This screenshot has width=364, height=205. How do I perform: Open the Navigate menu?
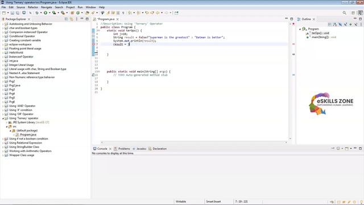coord(47,7)
